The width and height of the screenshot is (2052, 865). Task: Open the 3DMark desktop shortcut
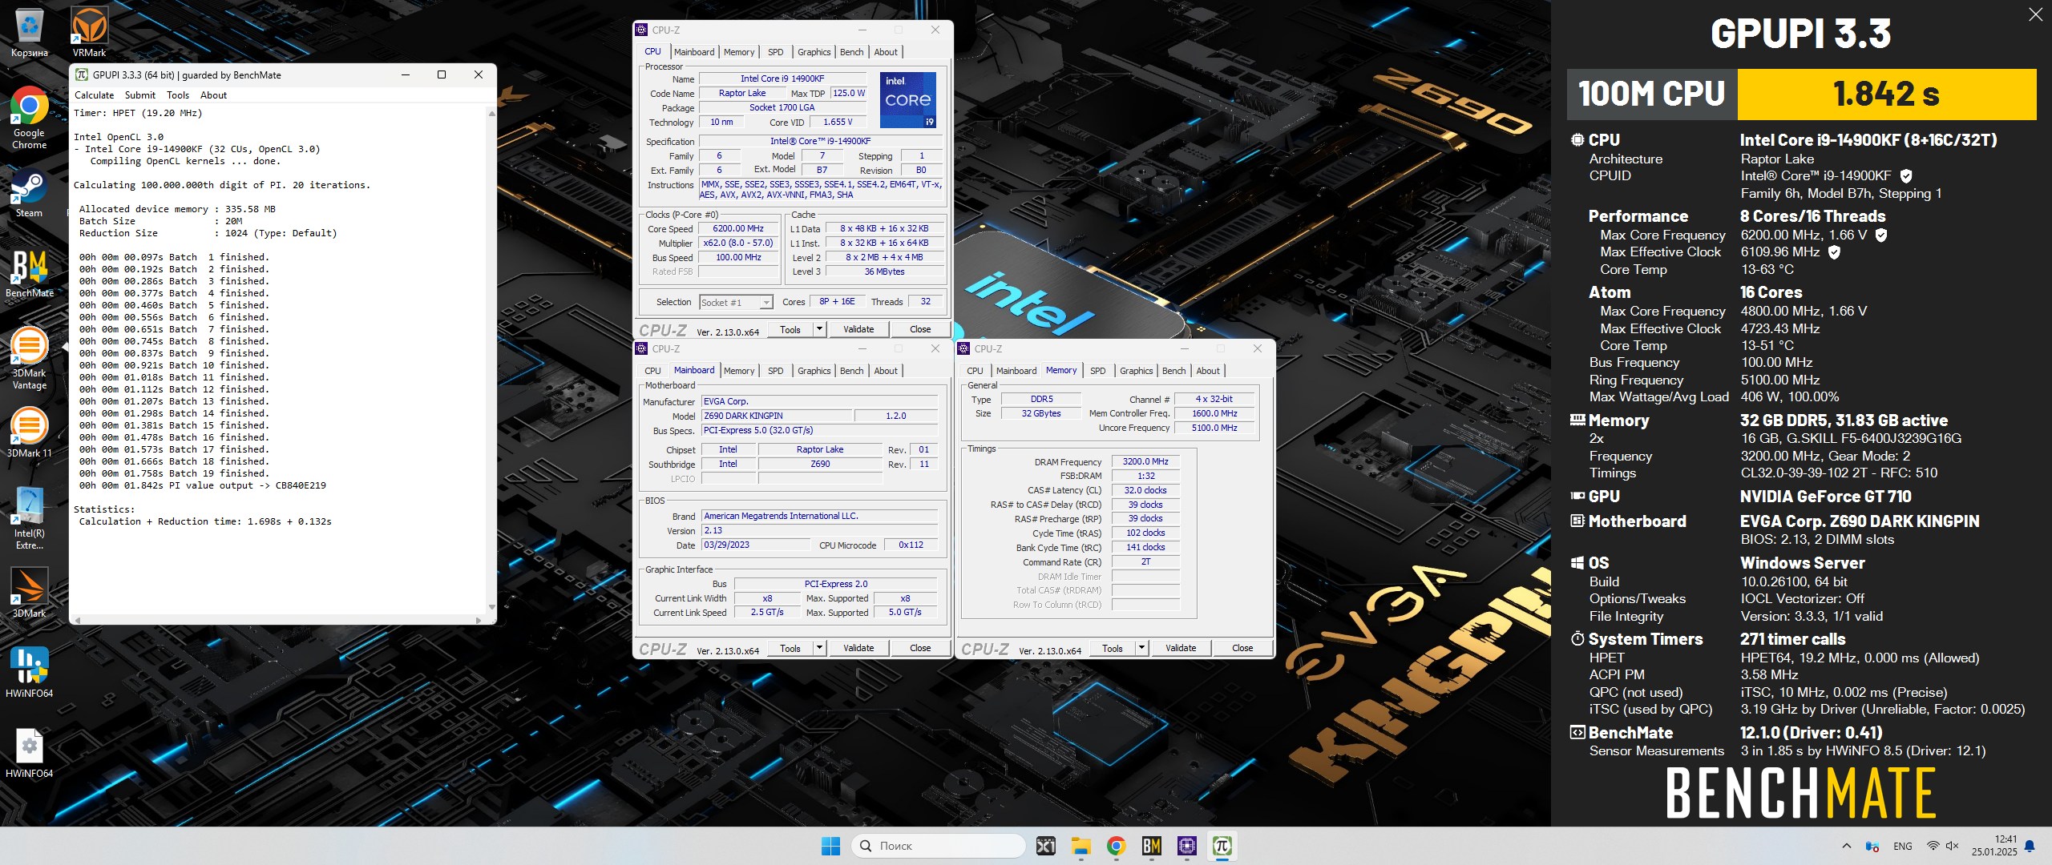click(29, 593)
